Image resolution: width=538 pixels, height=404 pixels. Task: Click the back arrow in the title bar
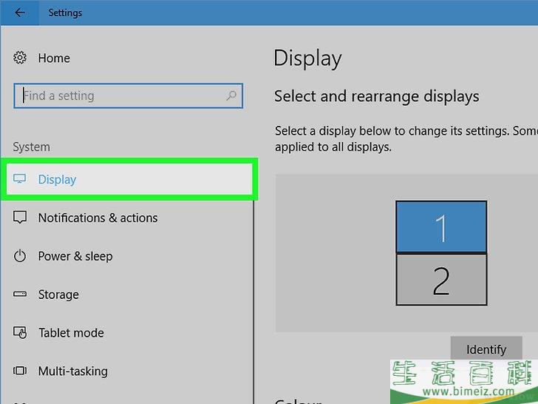pos(19,13)
